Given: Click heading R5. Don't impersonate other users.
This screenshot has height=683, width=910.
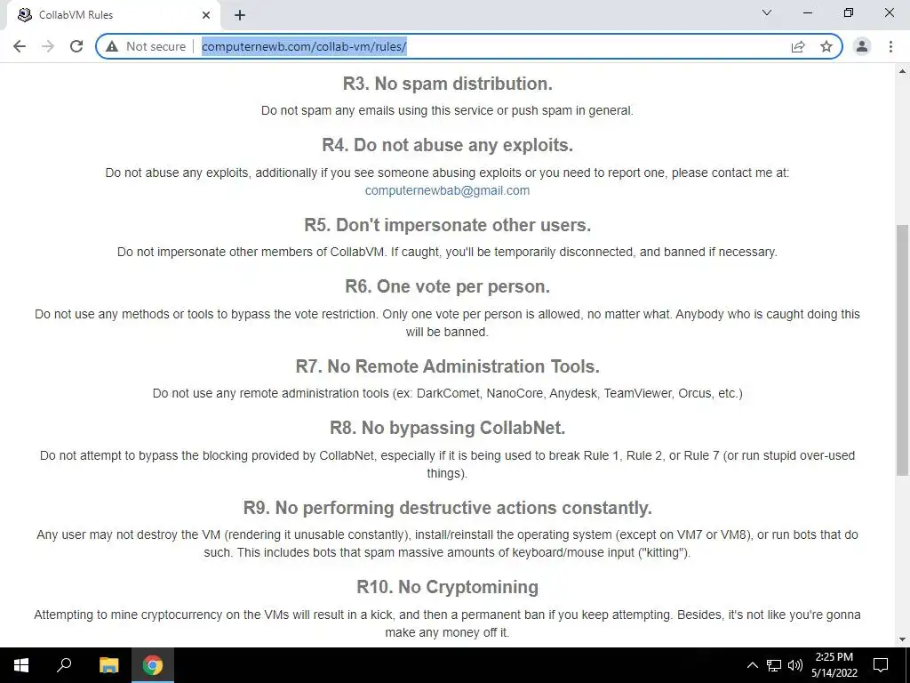Looking at the screenshot, I should pyautogui.click(x=448, y=225).
